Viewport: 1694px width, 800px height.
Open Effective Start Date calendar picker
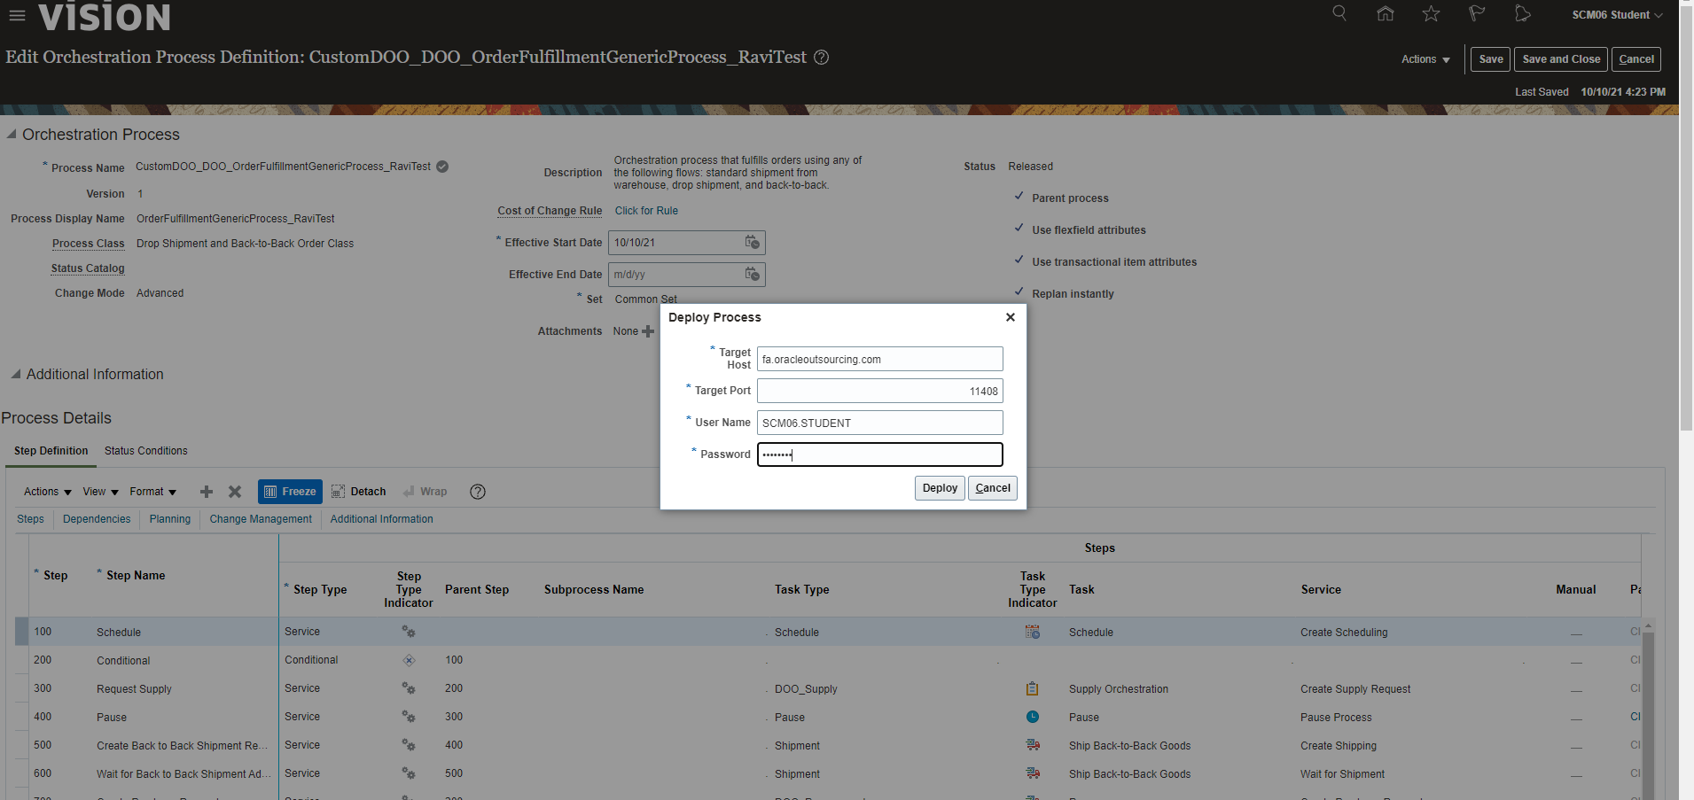coord(752,243)
